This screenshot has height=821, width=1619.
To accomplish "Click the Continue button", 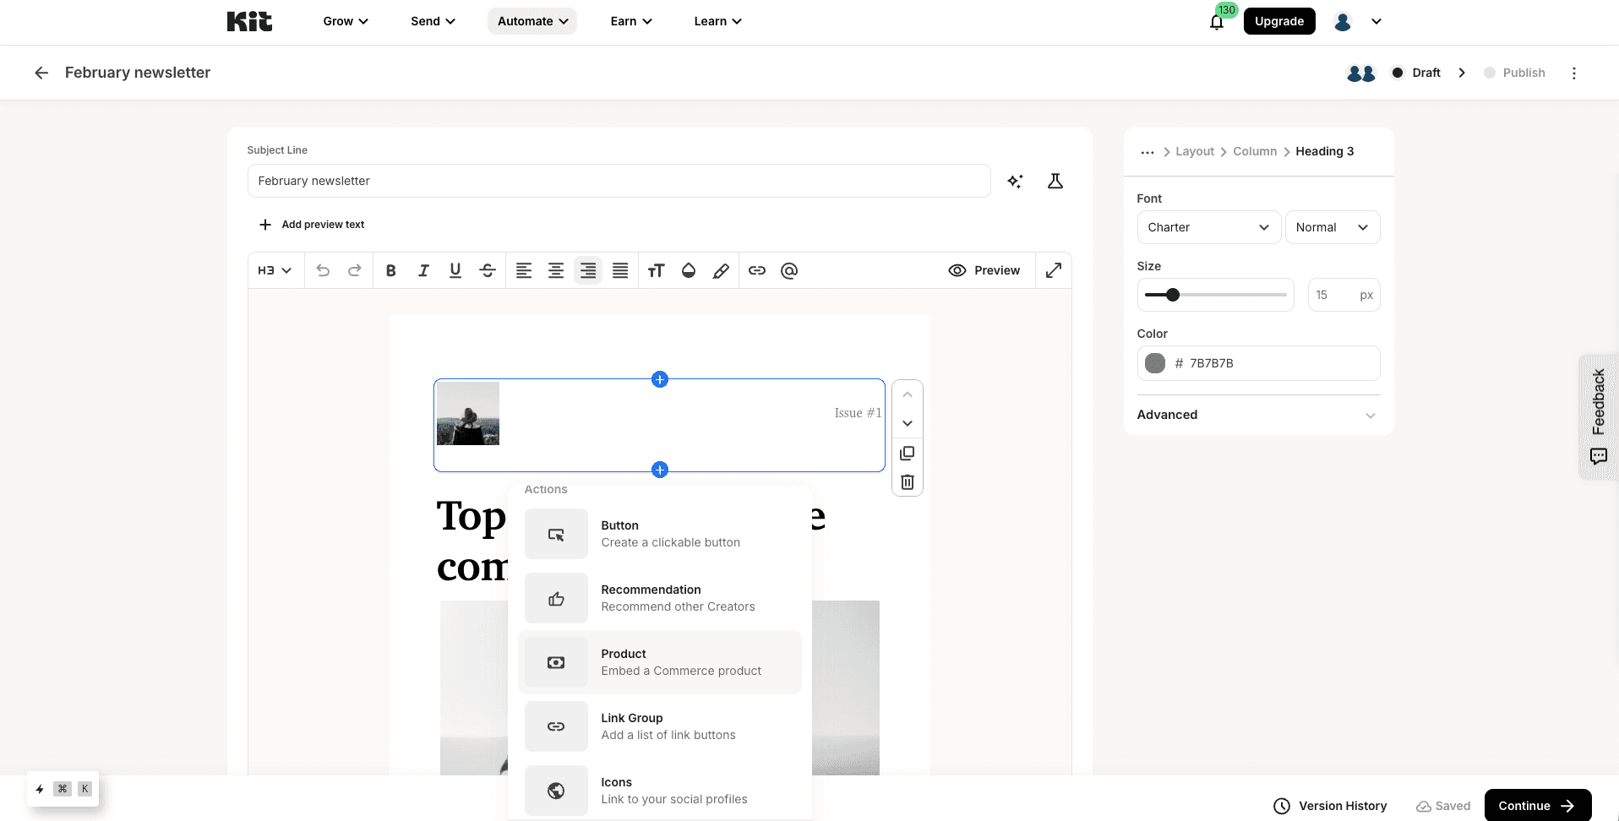I will click(x=1538, y=806).
